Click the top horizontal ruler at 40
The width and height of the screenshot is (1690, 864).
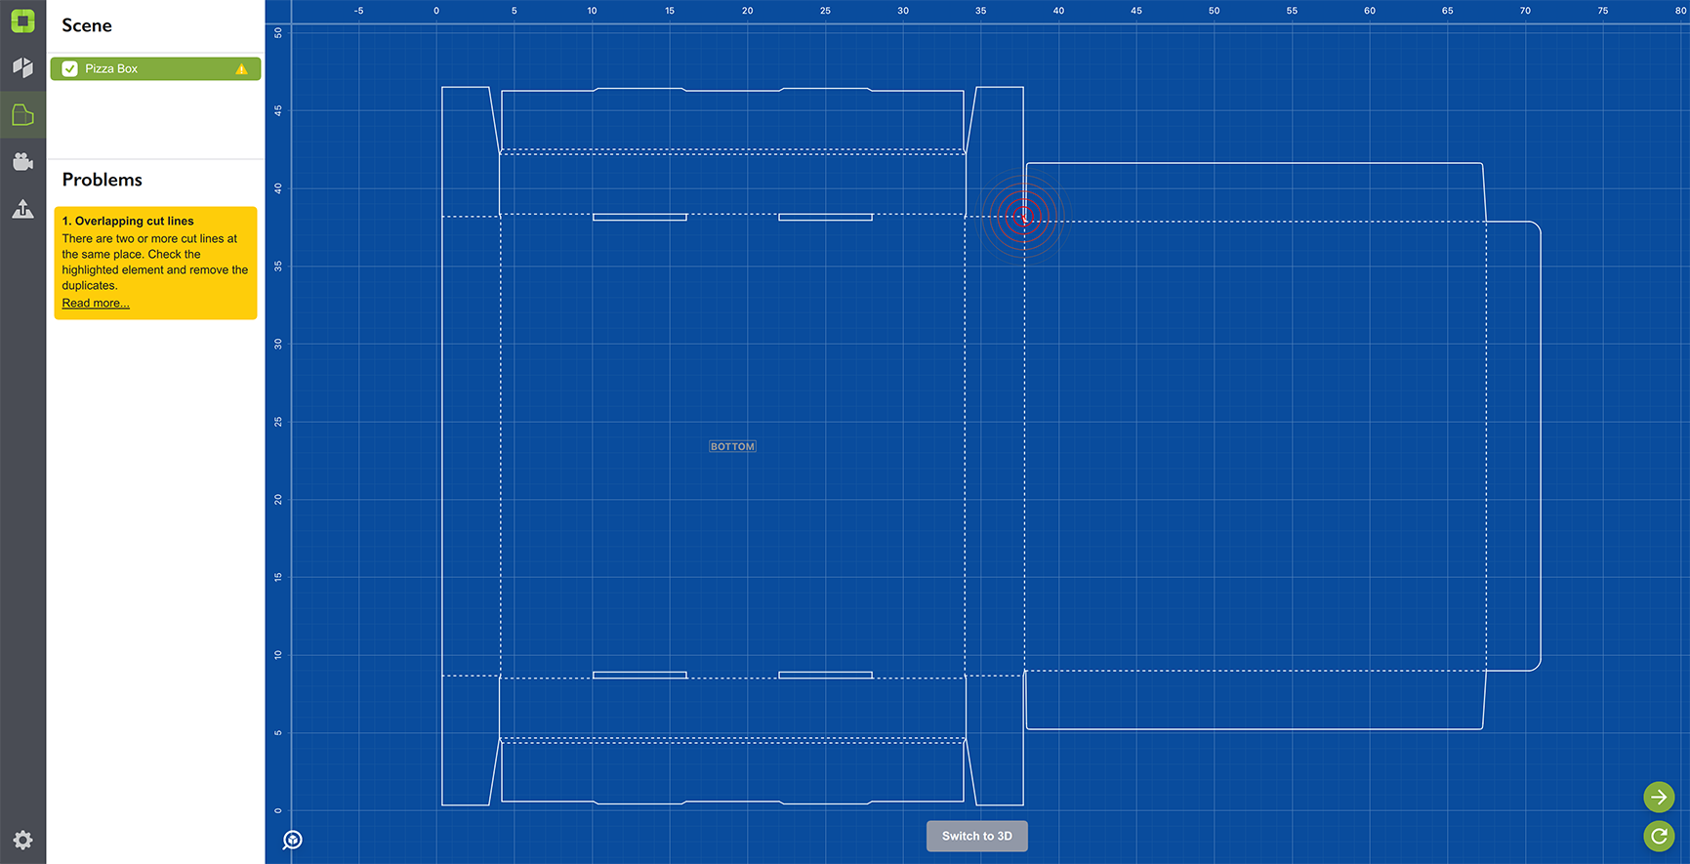pyautogui.click(x=1058, y=11)
